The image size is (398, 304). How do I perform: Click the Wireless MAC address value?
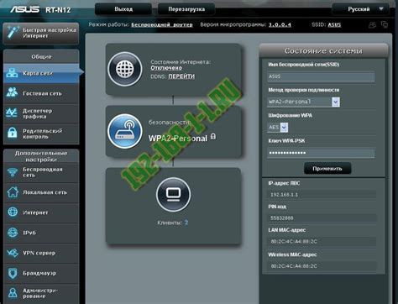tap(294, 266)
